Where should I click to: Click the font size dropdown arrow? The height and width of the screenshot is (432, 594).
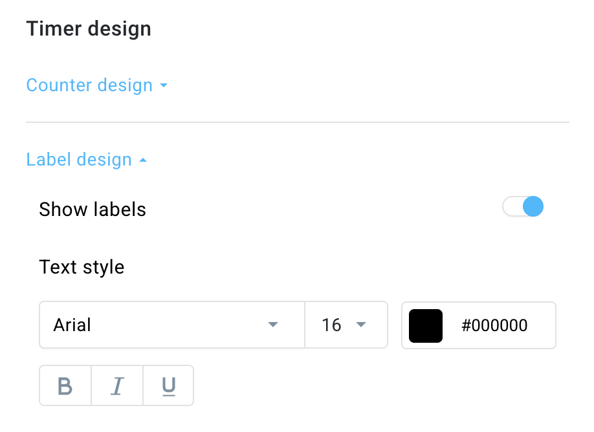pos(363,325)
